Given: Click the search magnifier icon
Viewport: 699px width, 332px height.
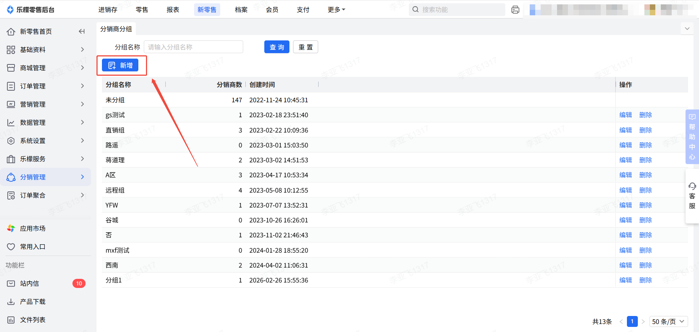Looking at the screenshot, I should pyautogui.click(x=415, y=9).
